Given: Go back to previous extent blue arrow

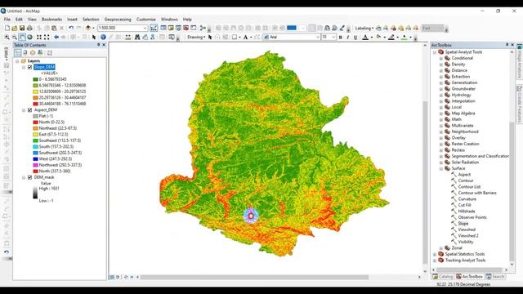Looking at the screenshot, I should [x=56, y=37].
